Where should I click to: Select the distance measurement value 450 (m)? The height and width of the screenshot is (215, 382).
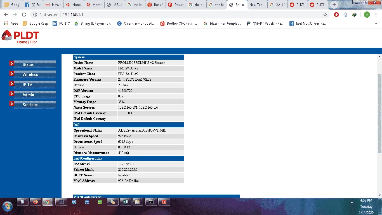coord(124,153)
